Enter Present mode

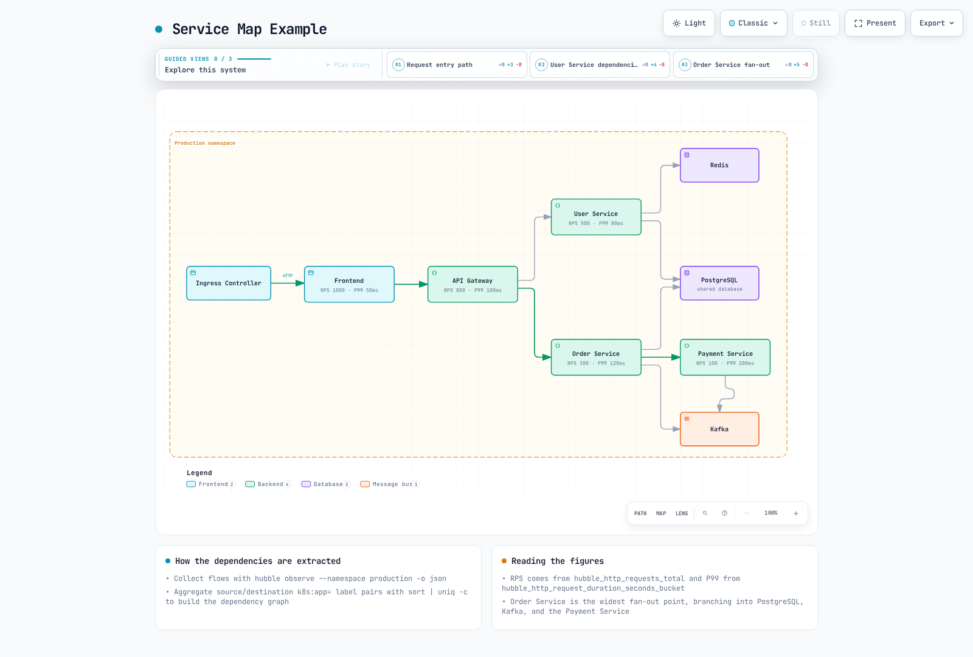click(875, 23)
